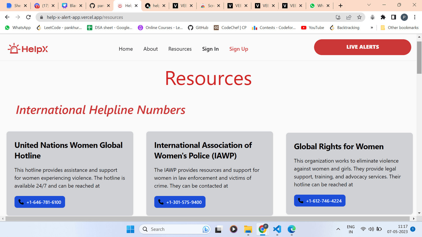
Task: Open the Online Courses bookmark
Action: pyautogui.click(x=160, y=28)
